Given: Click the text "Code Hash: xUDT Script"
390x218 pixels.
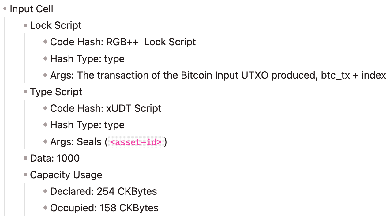Looking at the screenshot, I should pyautogui.click(x=106, y=108).
